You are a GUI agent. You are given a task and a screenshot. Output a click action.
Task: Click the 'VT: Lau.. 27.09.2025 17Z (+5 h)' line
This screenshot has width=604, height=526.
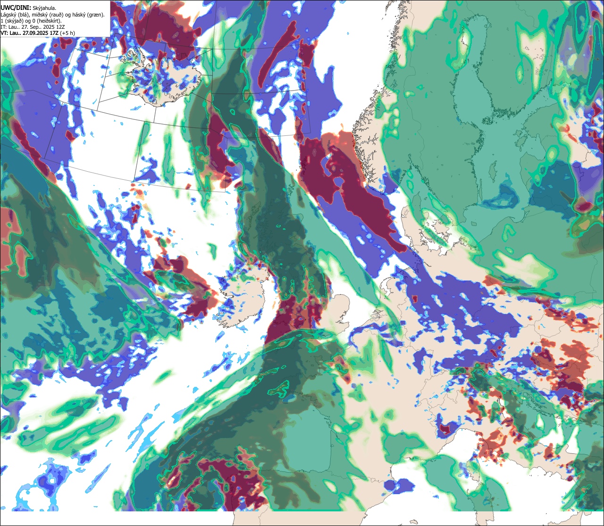click(38, 33)
